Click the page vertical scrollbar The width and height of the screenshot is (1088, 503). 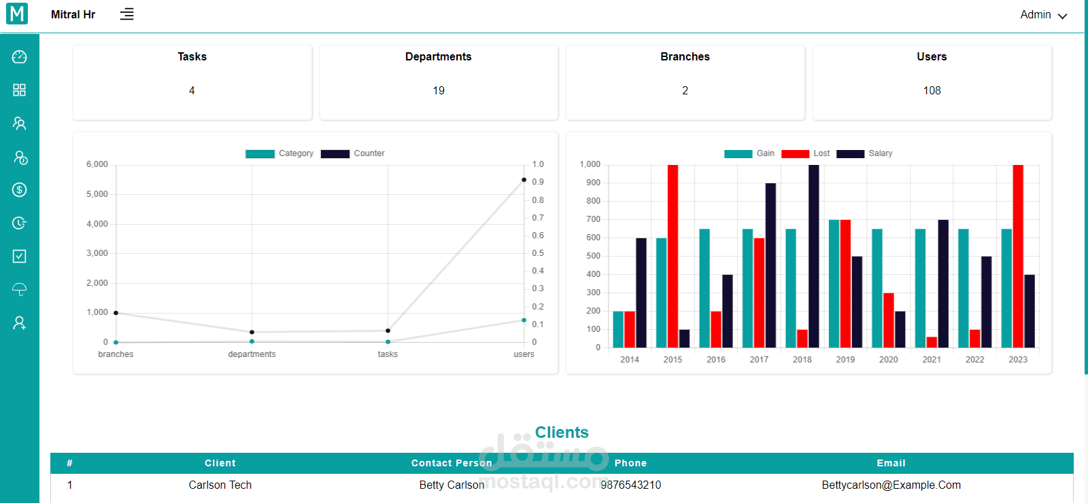[x=1086, y=187]
